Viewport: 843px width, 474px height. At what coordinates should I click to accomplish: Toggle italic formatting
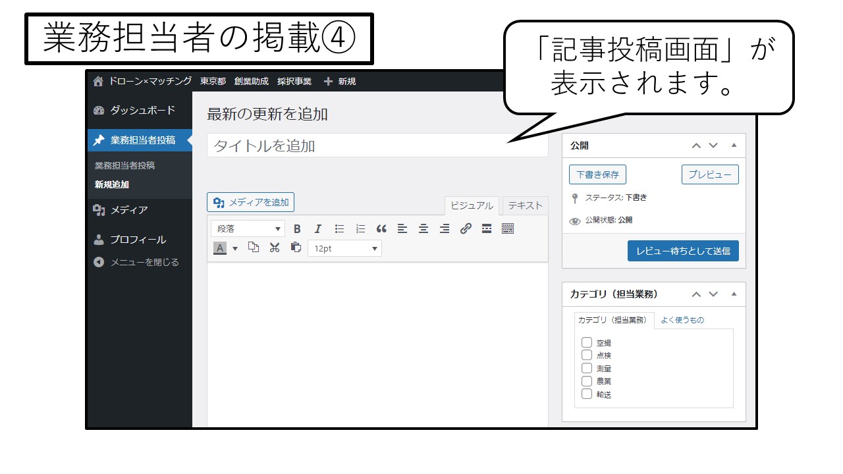pyautogui.click(x=317, y=228)
